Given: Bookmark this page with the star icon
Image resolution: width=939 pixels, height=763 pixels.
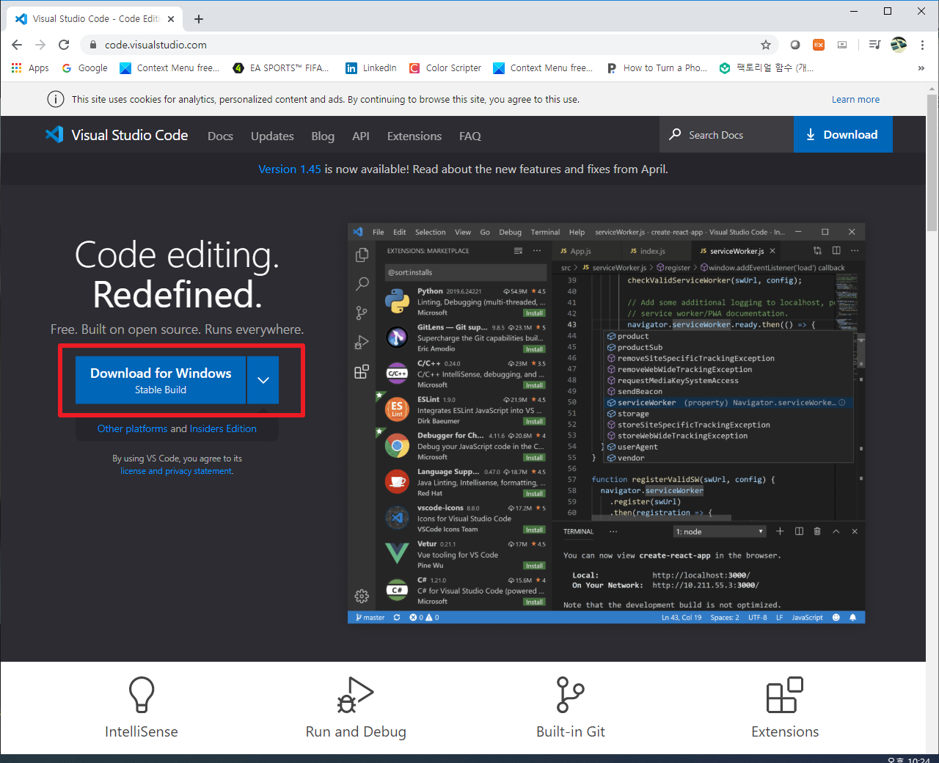Looking at the screenshot, I should 766,45.
